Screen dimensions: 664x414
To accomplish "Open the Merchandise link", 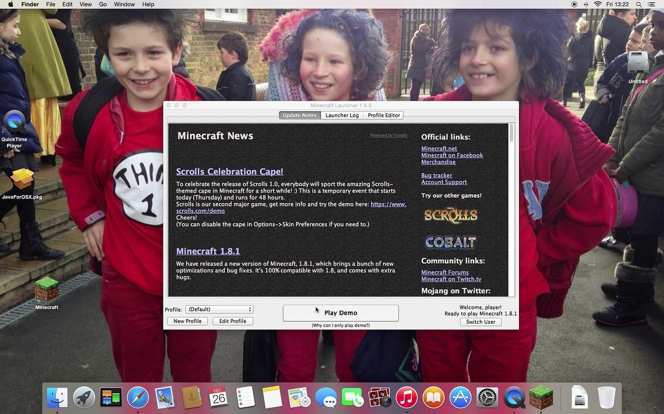I will point(438,162).
